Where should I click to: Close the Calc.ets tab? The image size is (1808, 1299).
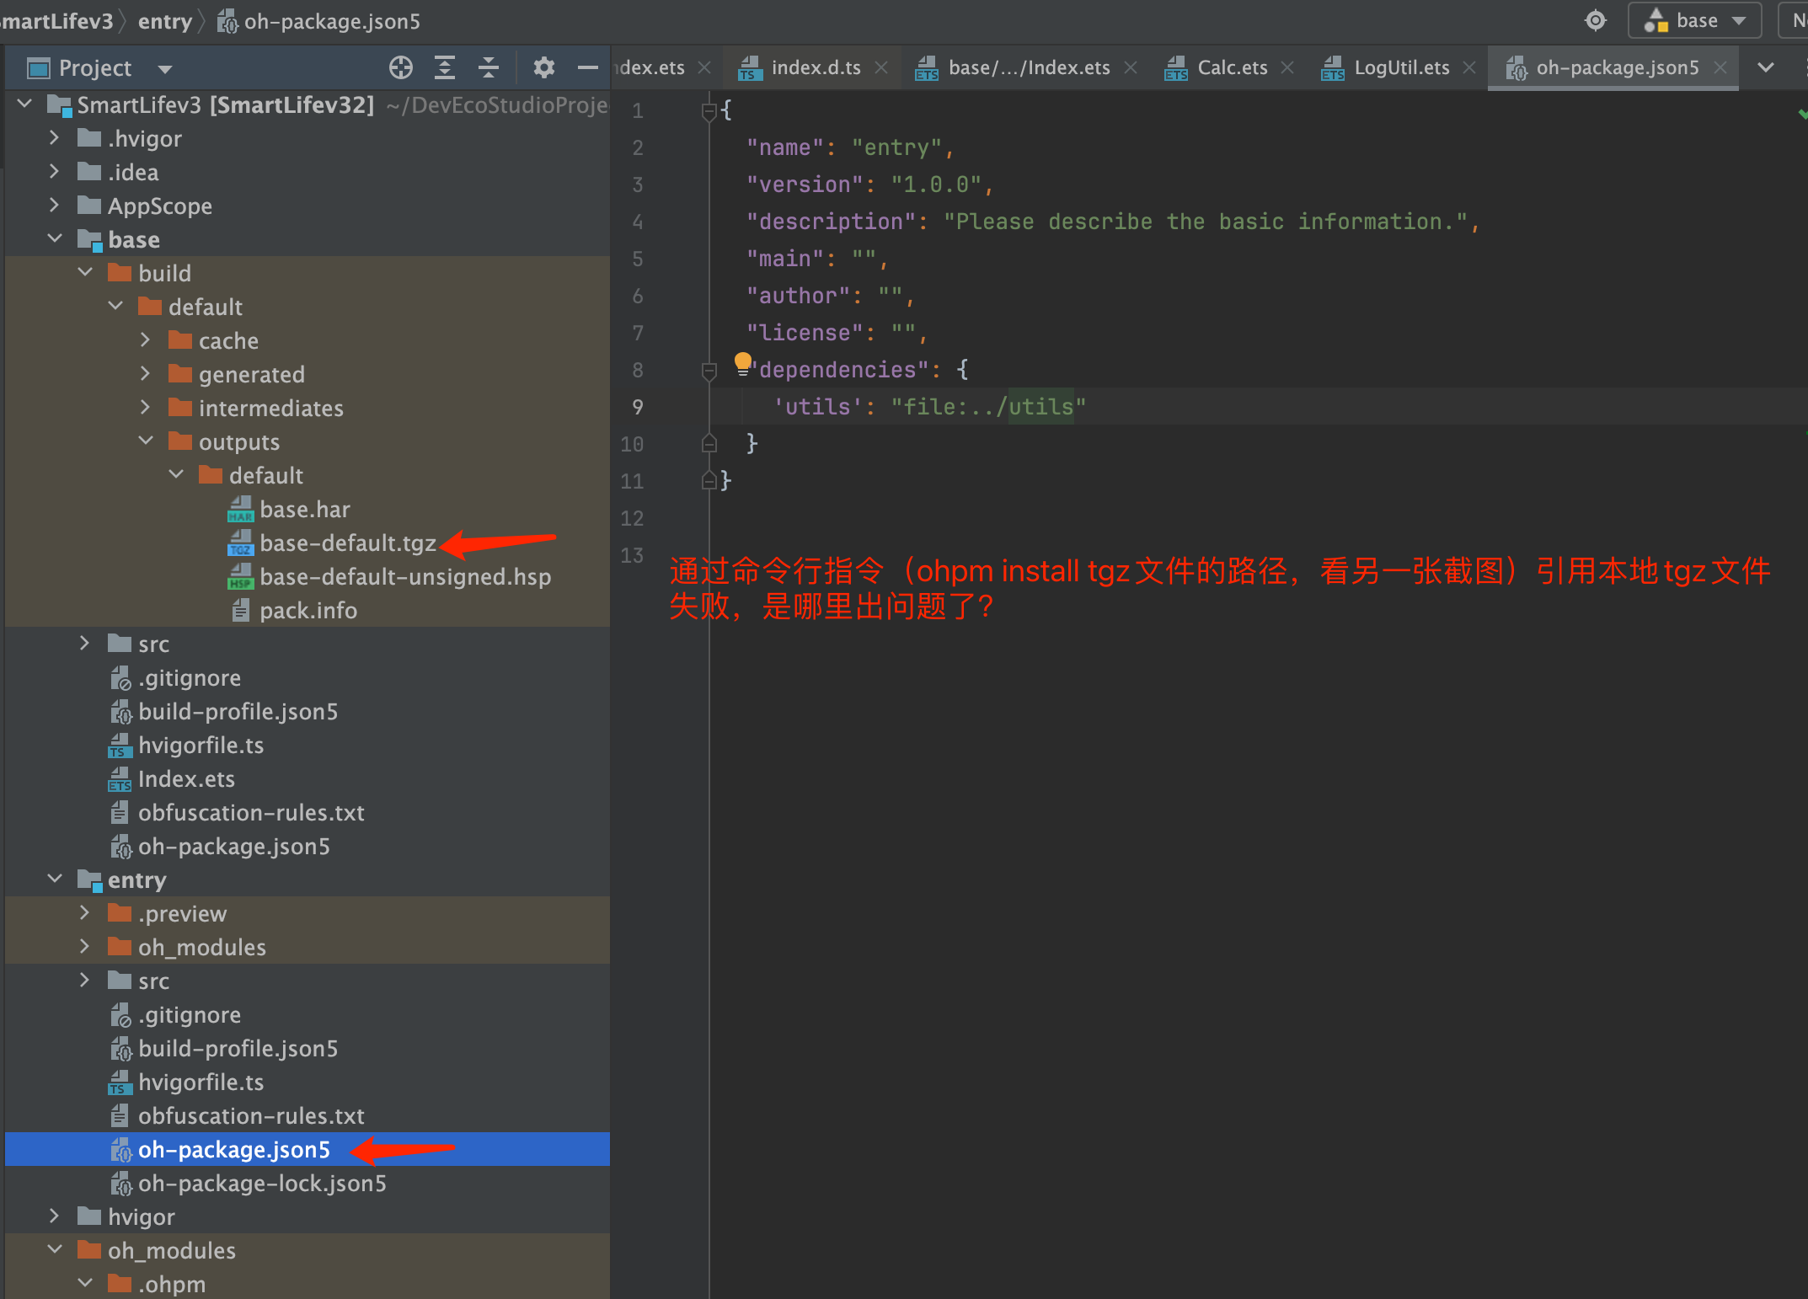[1287, 67]
